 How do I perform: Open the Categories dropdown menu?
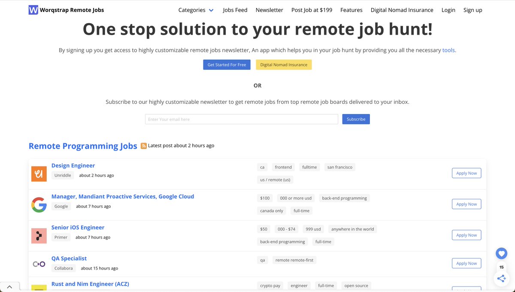pyautogui.click(x=196, y=10)
